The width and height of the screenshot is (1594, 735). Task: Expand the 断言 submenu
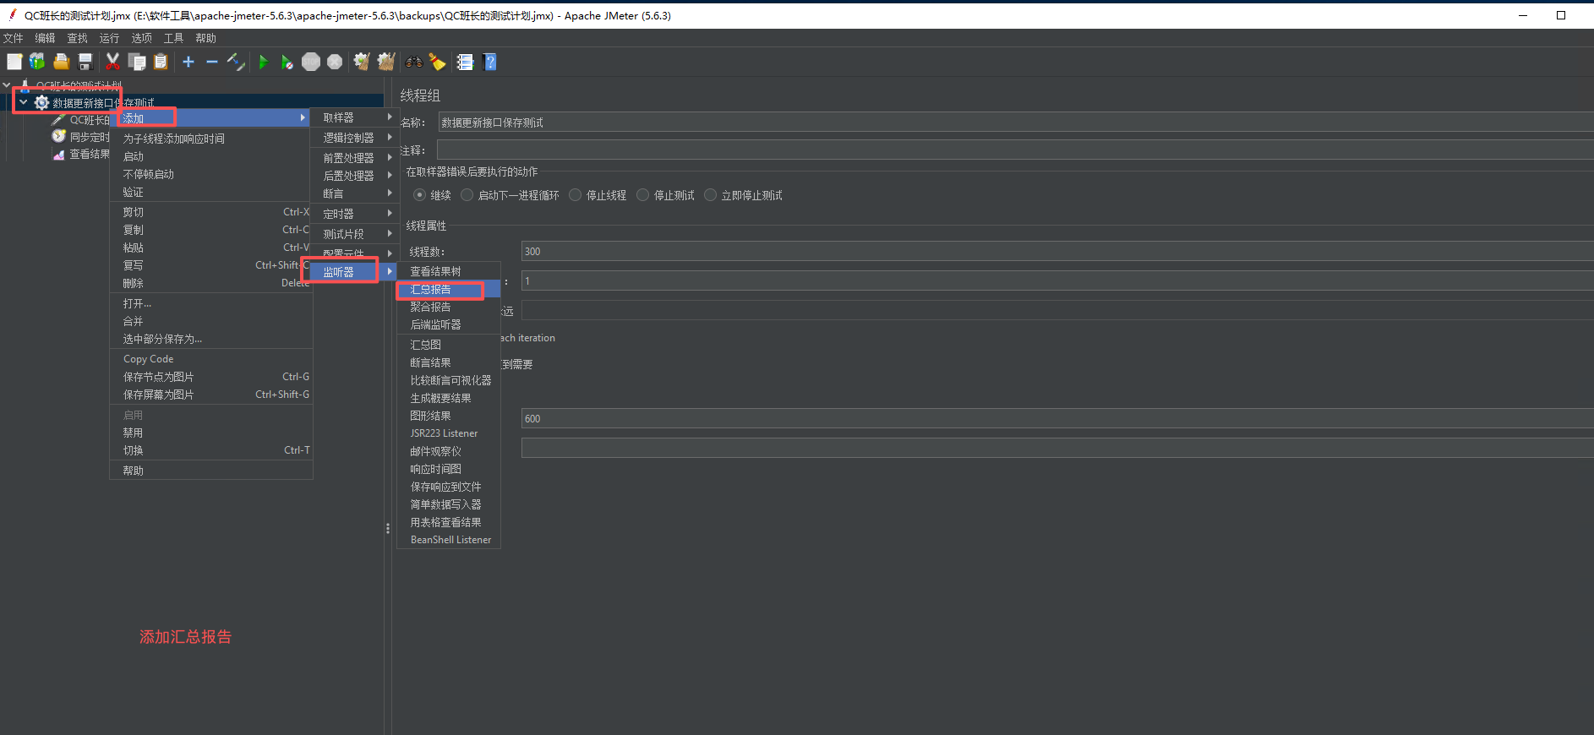353,193
